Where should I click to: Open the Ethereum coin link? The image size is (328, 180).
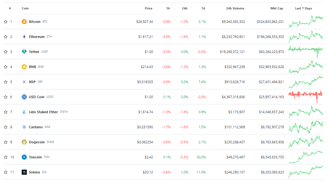(37, 37)
